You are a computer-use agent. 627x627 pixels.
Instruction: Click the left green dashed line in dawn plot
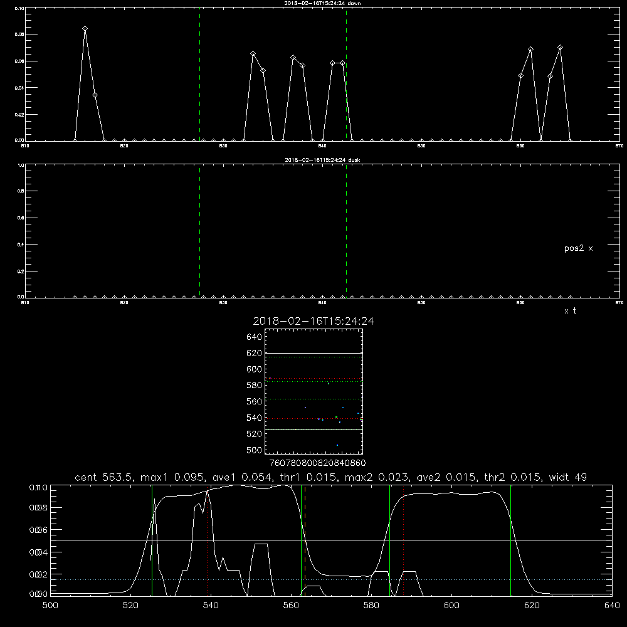[x=199, y=74]
